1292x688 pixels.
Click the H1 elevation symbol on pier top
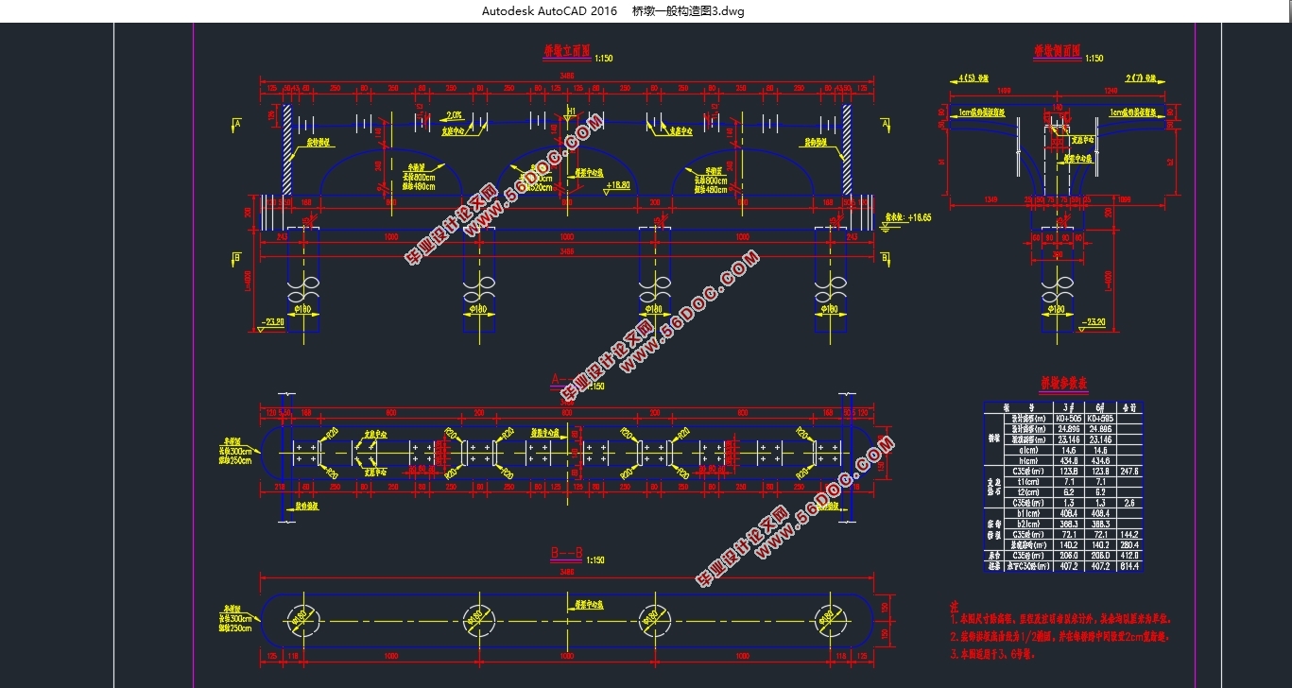[x=571, y=112]
